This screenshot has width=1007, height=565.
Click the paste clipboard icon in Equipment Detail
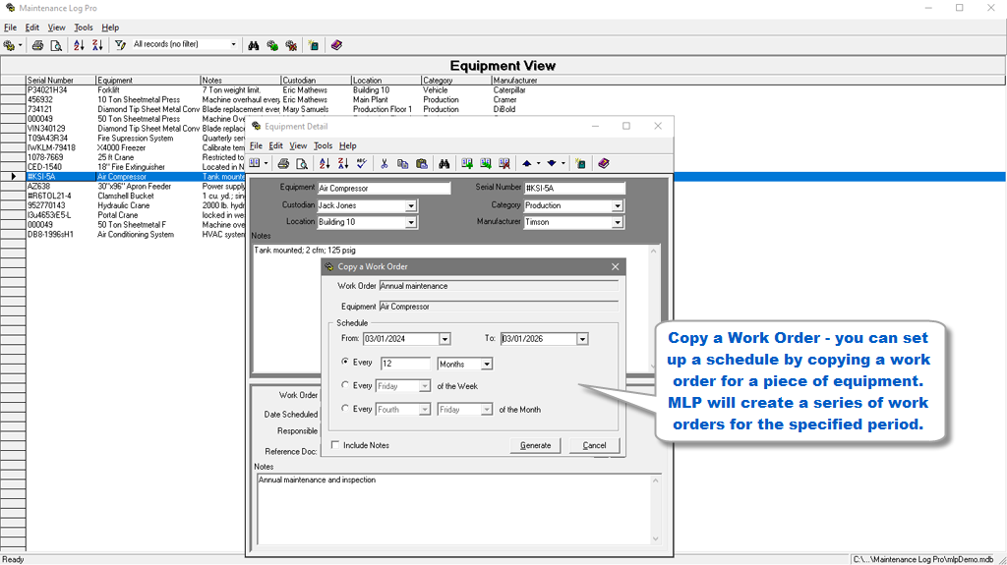pos(421,164)
